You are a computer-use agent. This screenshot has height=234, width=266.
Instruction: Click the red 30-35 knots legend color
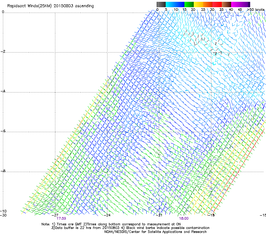[217, 4]
